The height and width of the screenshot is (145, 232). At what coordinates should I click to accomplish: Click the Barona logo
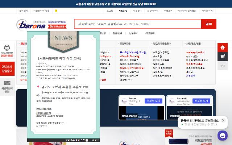coord(31,25)
